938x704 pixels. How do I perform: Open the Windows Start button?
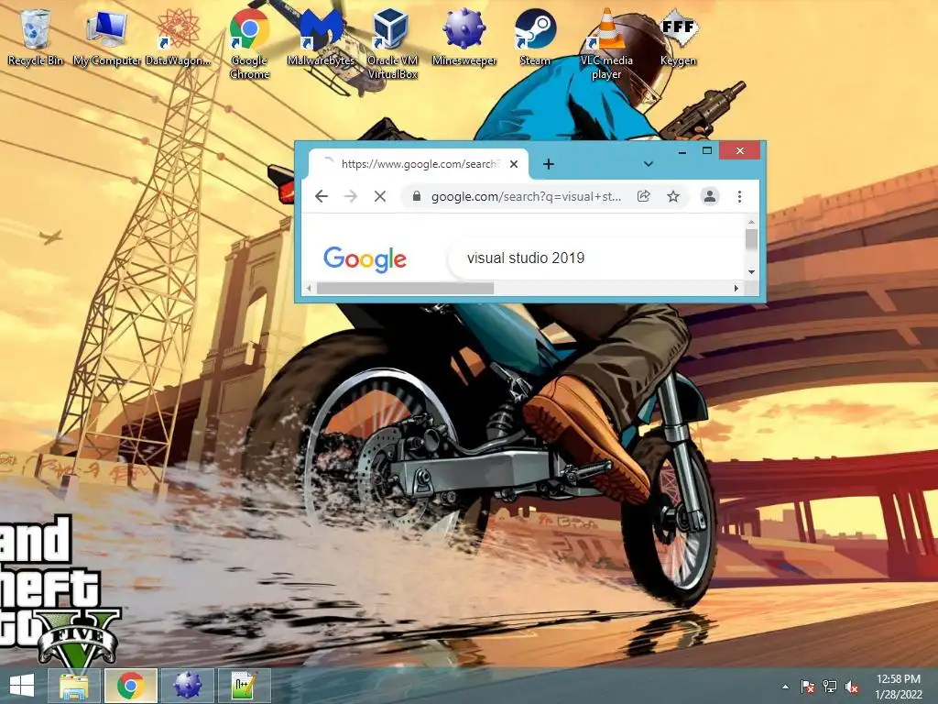[22, 686]
